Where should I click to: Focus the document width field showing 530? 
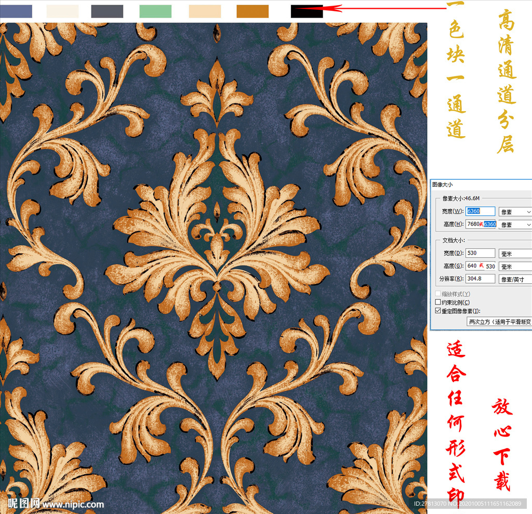pos(480,253)
